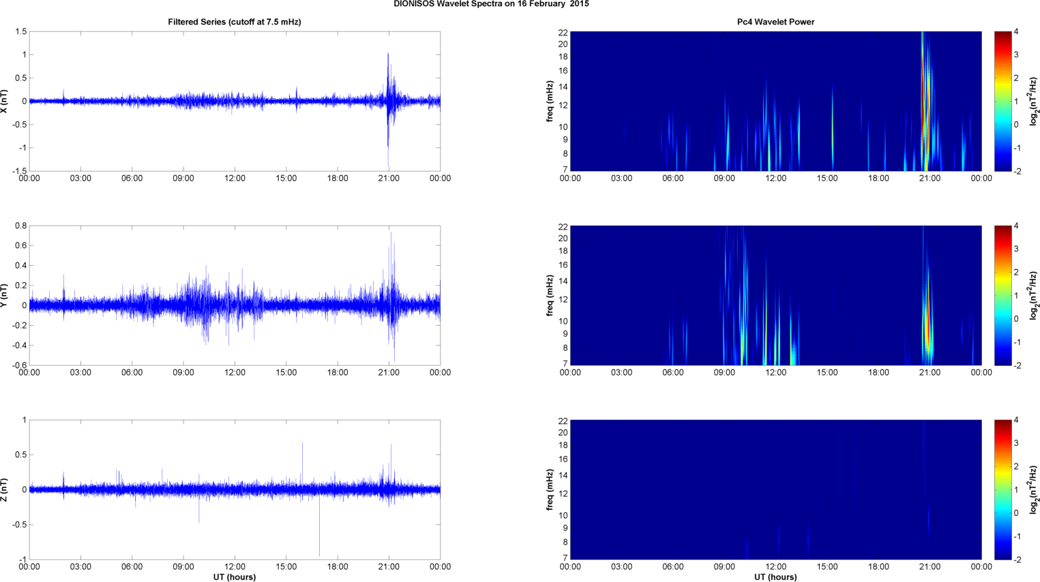Click the 'Y (nT)' axis label

pyautogui.click(x=5, y=295)
